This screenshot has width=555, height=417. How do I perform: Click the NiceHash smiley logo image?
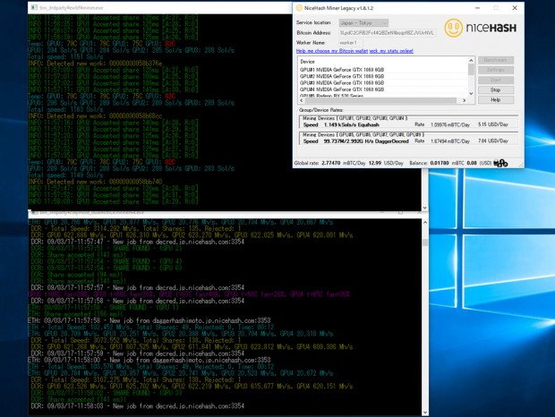point(454,28)
